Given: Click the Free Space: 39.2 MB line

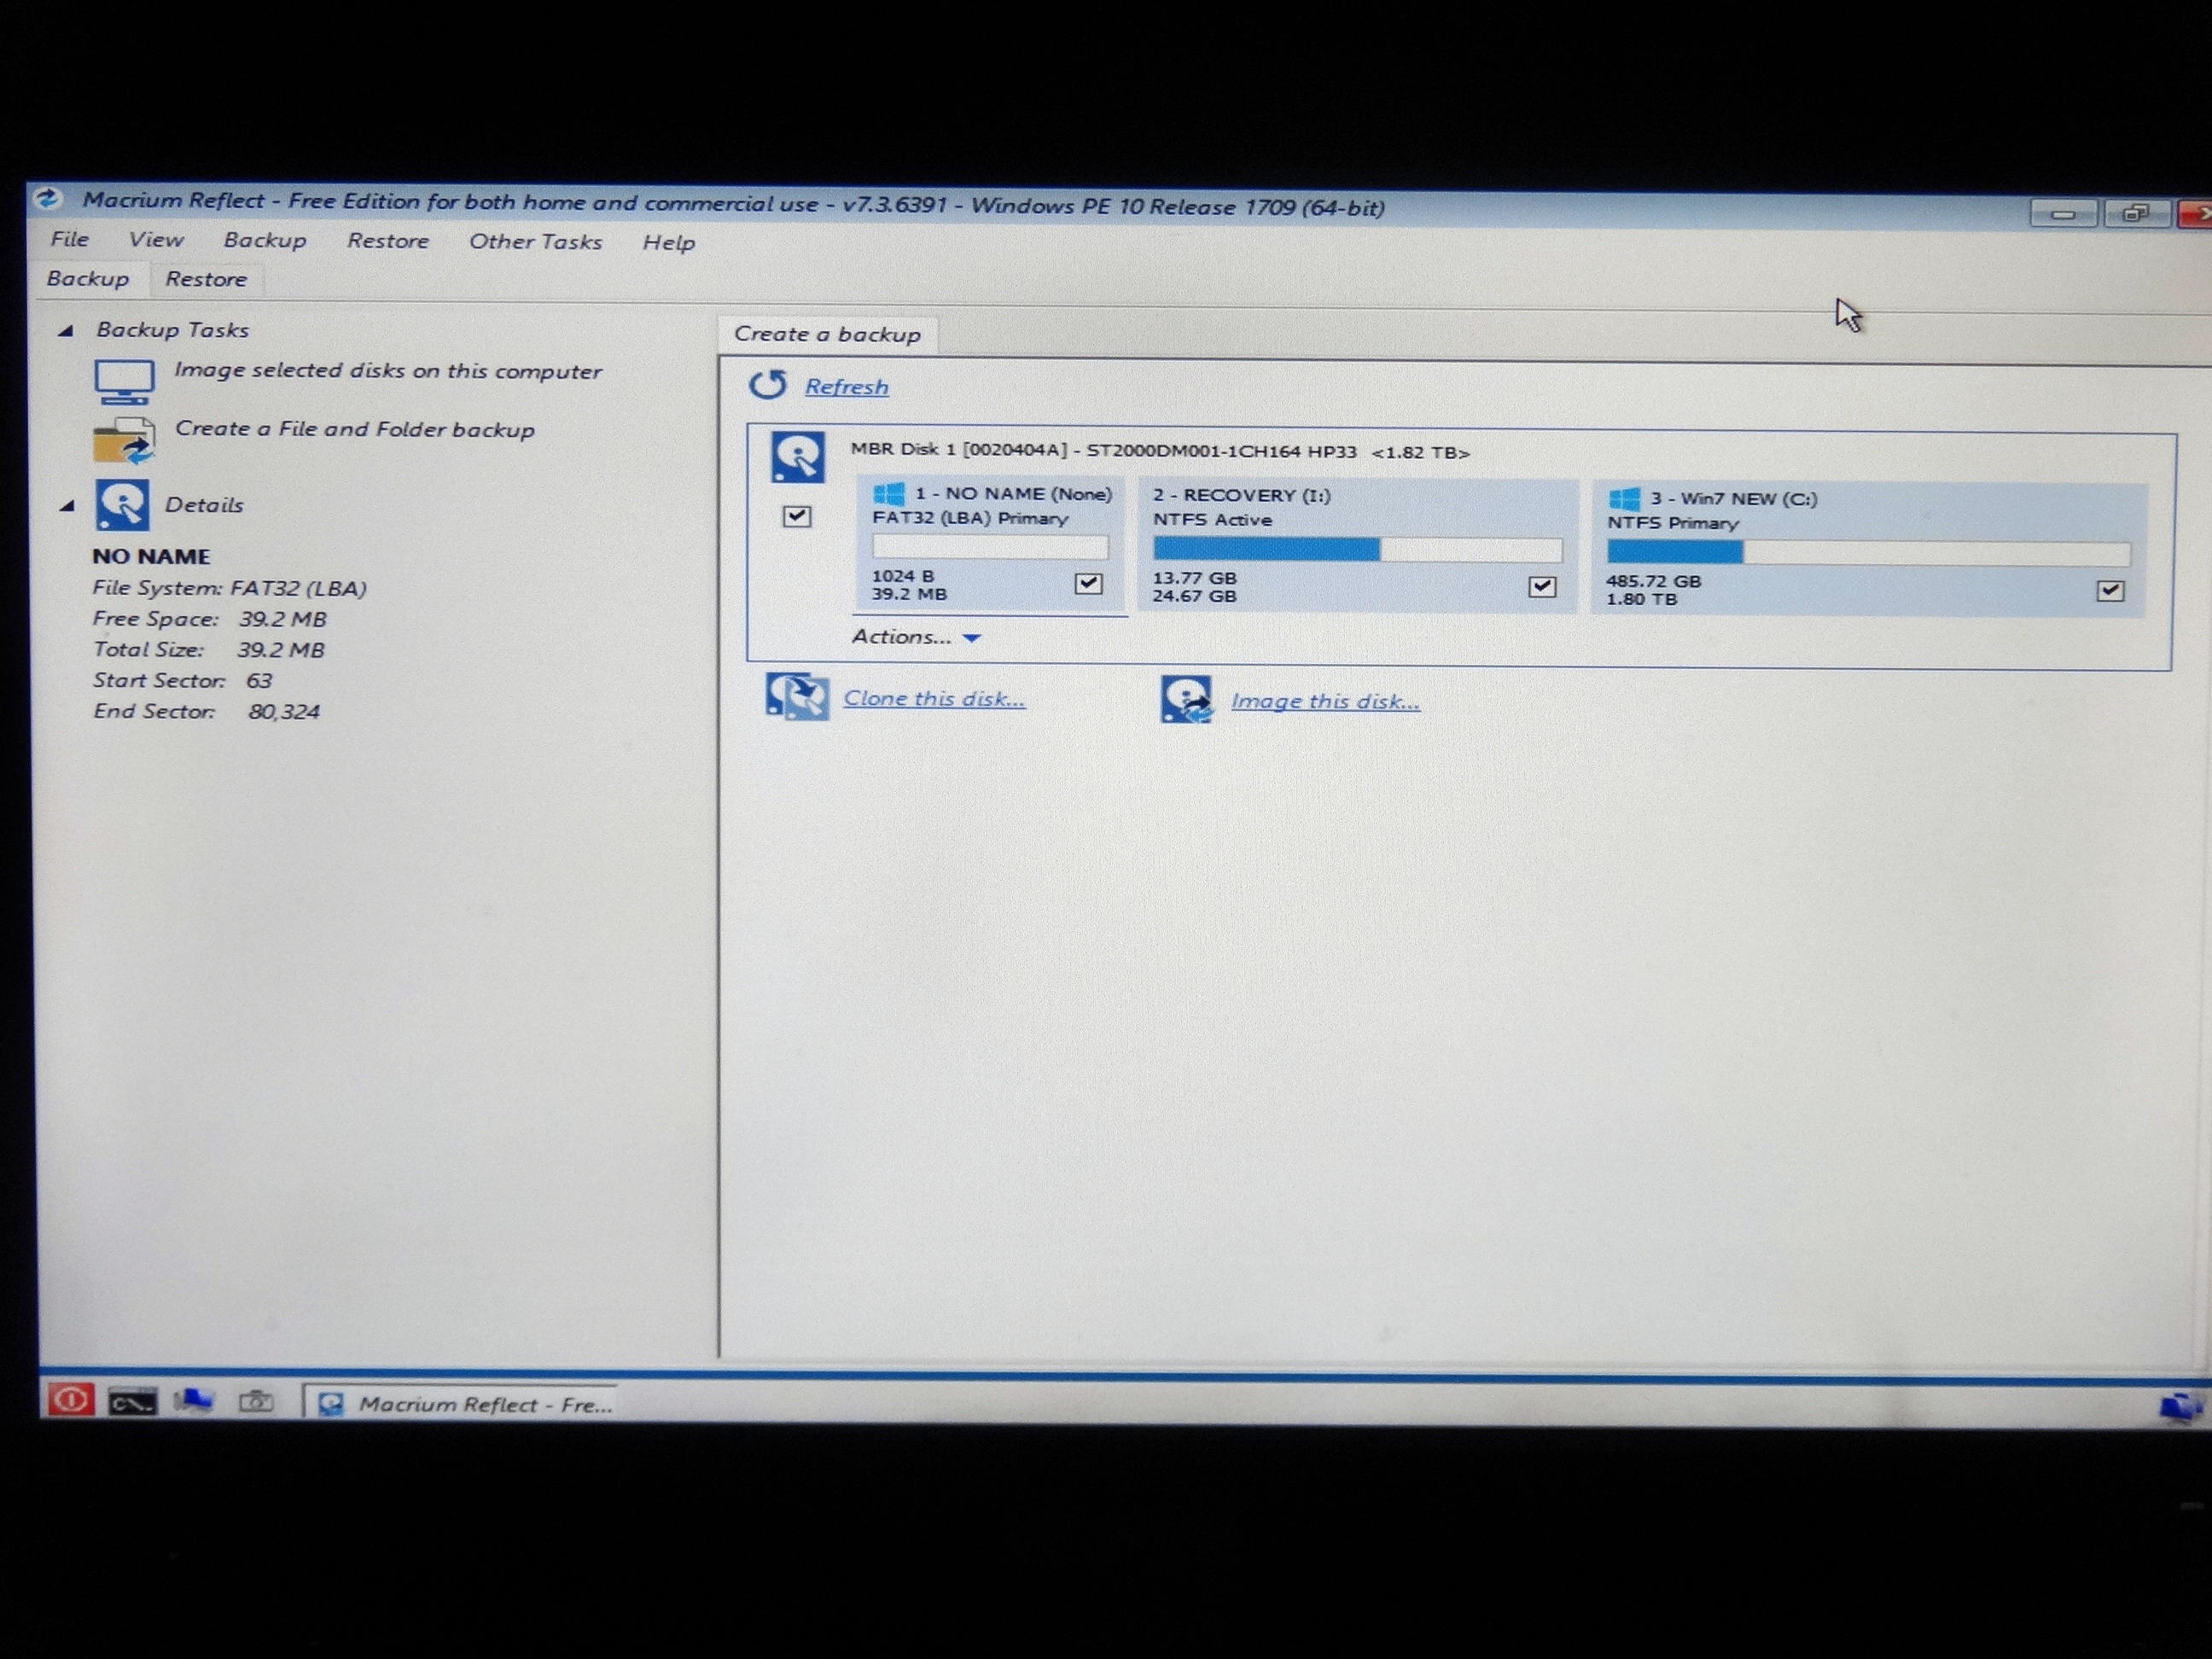Looking at the screenshot, I should click(x=209, y=619).
